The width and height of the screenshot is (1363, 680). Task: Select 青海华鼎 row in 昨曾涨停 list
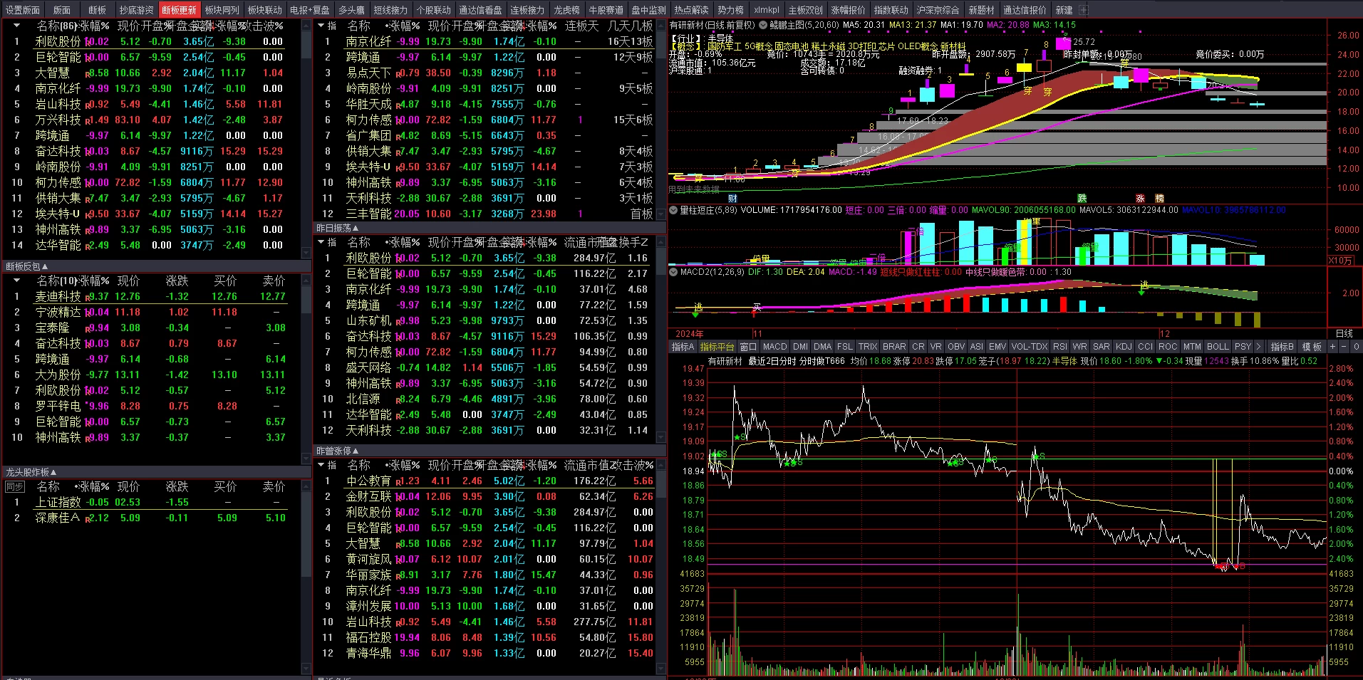point(484,653)
